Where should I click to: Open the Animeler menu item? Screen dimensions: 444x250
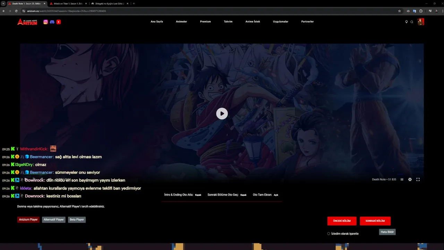(x=181, y=22)
